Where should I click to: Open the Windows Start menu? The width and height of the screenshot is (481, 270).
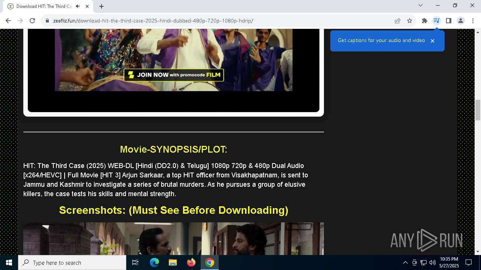(x=9, y=262)
